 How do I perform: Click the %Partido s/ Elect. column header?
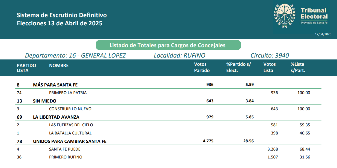(238, 67)
